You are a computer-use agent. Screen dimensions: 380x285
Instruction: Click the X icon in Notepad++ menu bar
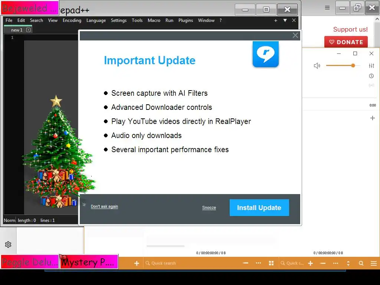tap(294, 20)
